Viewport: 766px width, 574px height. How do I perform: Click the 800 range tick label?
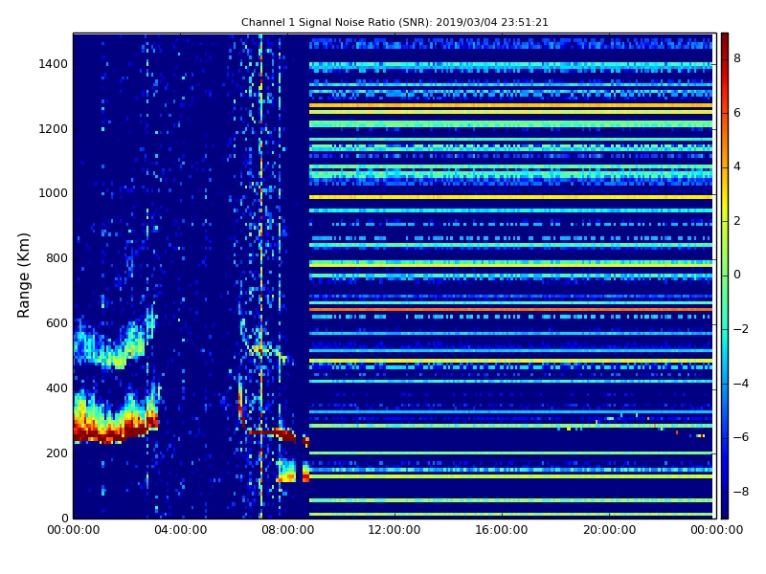coord(56,258)
